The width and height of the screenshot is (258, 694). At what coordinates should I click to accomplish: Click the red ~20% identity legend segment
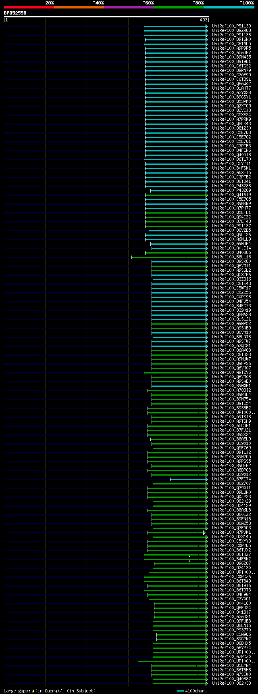[x=29, y=7]
